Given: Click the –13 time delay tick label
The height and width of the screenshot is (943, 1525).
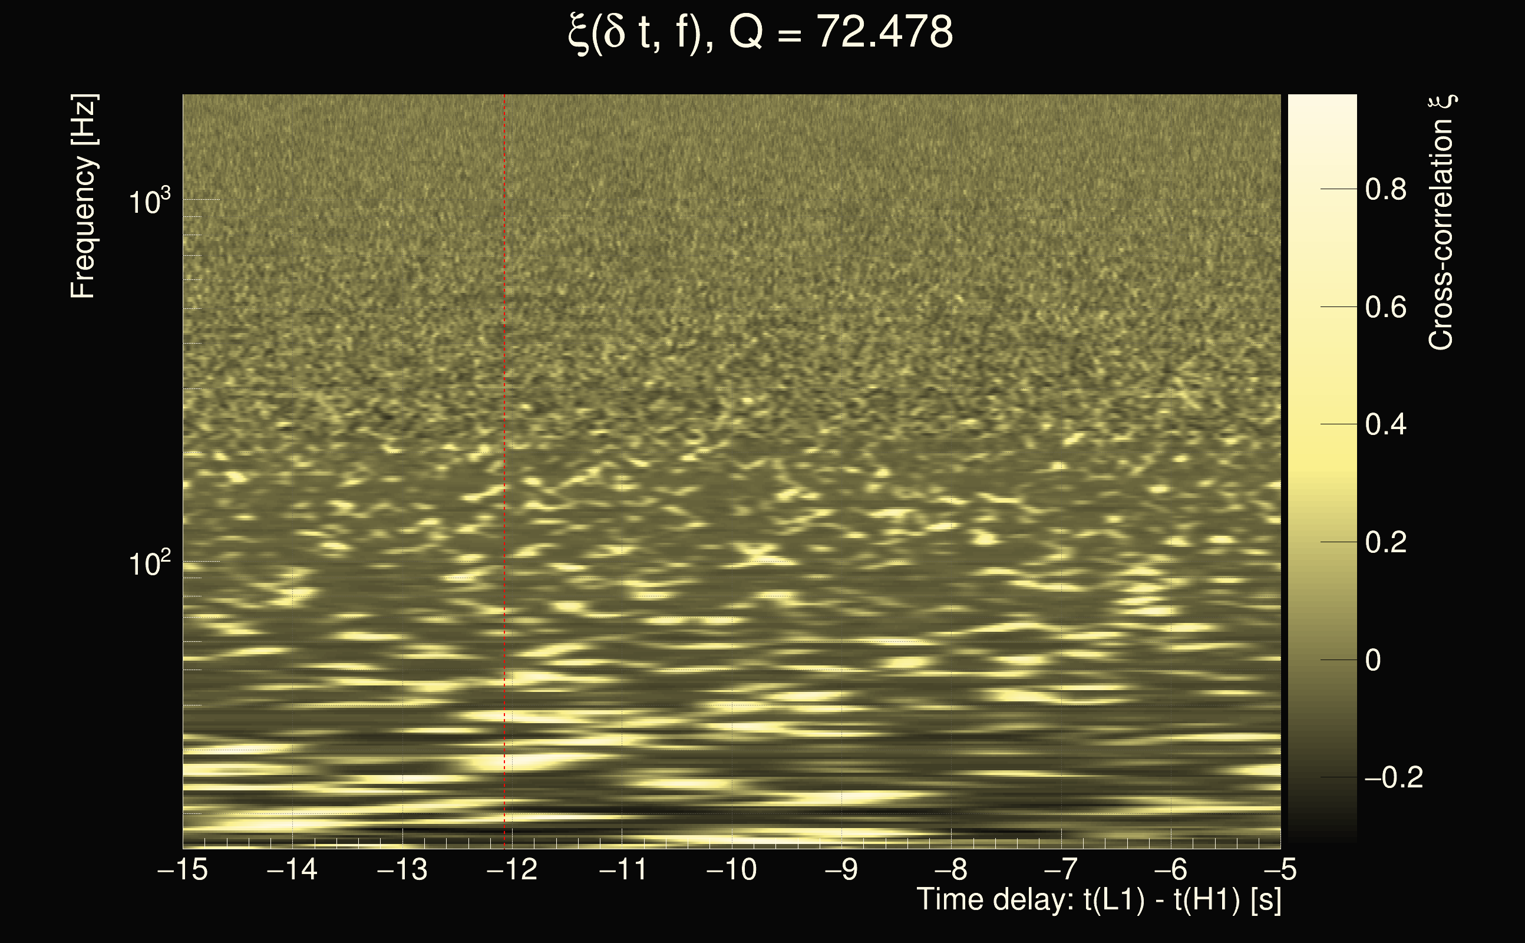Looking at the screenshot, I should (402, 869).
